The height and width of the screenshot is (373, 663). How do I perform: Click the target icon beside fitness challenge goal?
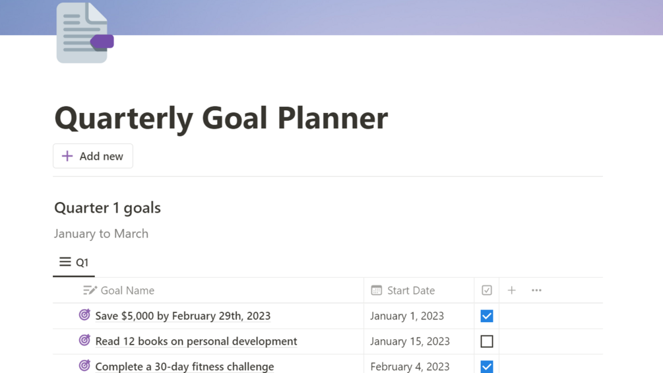coord(84,366)
